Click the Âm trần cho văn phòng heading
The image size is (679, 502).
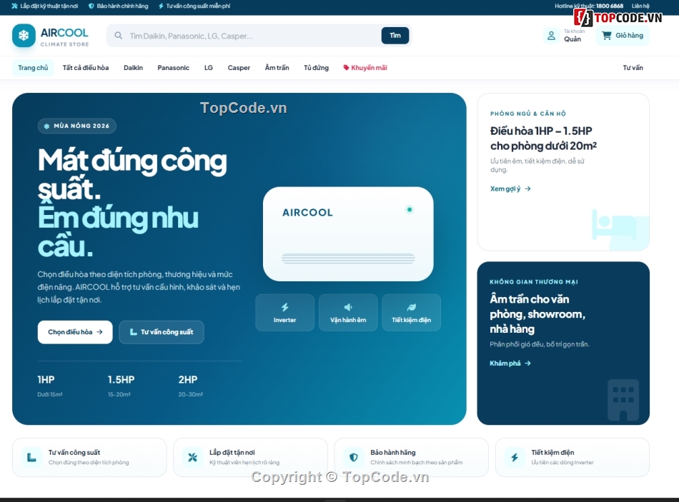click(537, 314)
